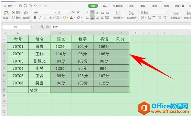Decrease decimal places icon
The width and height of the screenshot is (191, 117).
coord(165,17)
